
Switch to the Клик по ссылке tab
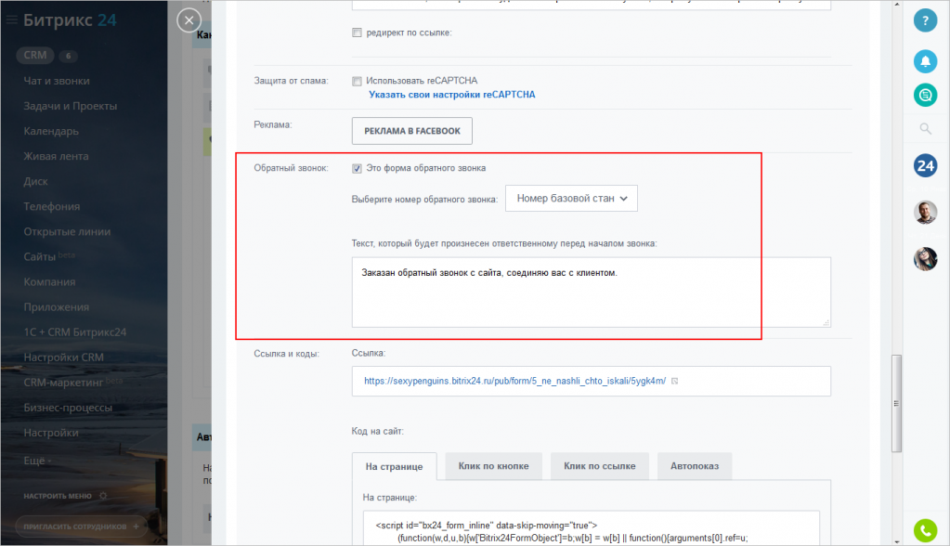599,466
